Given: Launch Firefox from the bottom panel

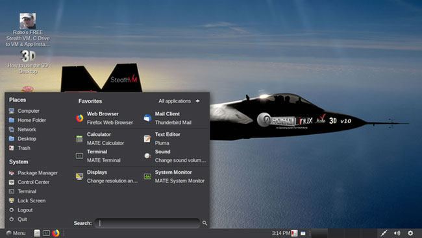Looking at the screenshot, I should click(56, 233).
